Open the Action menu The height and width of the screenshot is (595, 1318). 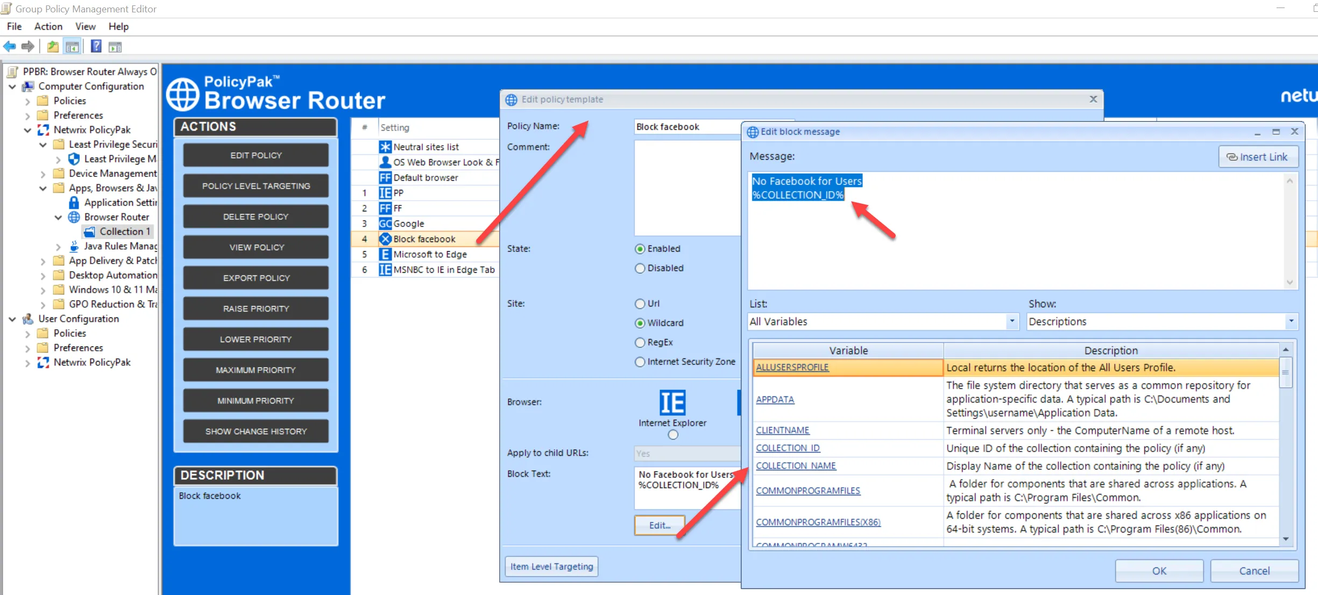pos(48,26)
